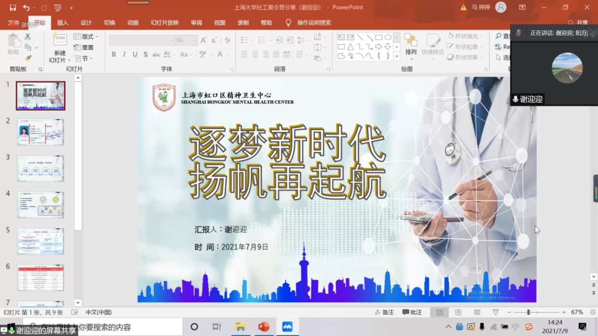Screen dimensions: 598x336
Task: Click the zoom slider in status bar
Action: click(528, 312)
